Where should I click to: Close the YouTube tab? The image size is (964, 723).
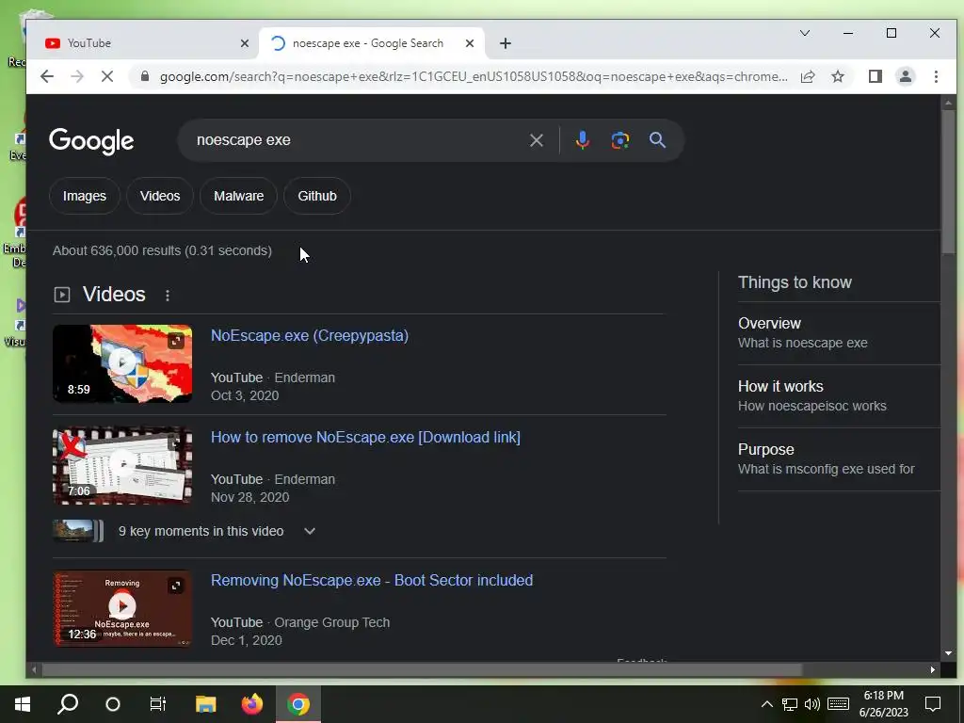coord(245,43)
